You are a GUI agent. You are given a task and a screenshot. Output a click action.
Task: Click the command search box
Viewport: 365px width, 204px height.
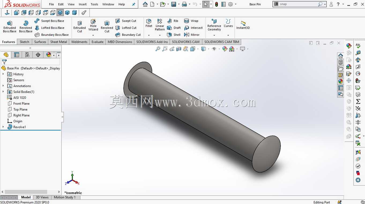click(x=299, y=4)
